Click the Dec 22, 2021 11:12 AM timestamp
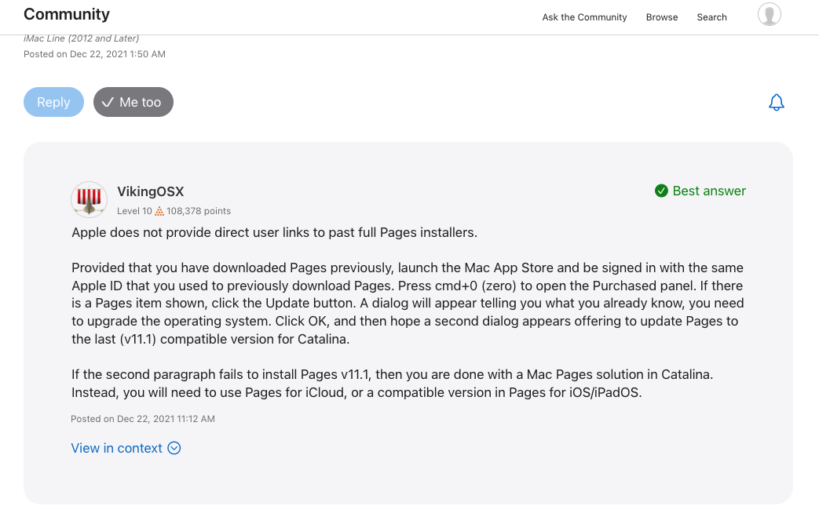The width and height of the screenshot is (819, 506). point(165,419)
